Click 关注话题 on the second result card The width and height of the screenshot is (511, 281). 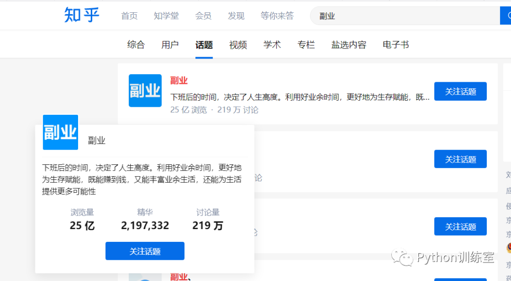pyautogui.click(x=460, y=159)
